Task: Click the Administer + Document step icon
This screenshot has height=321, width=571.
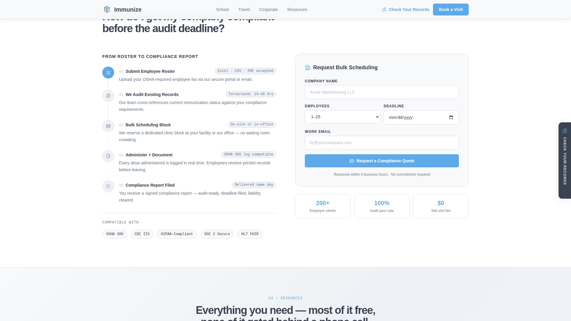Action: (108, 156)
